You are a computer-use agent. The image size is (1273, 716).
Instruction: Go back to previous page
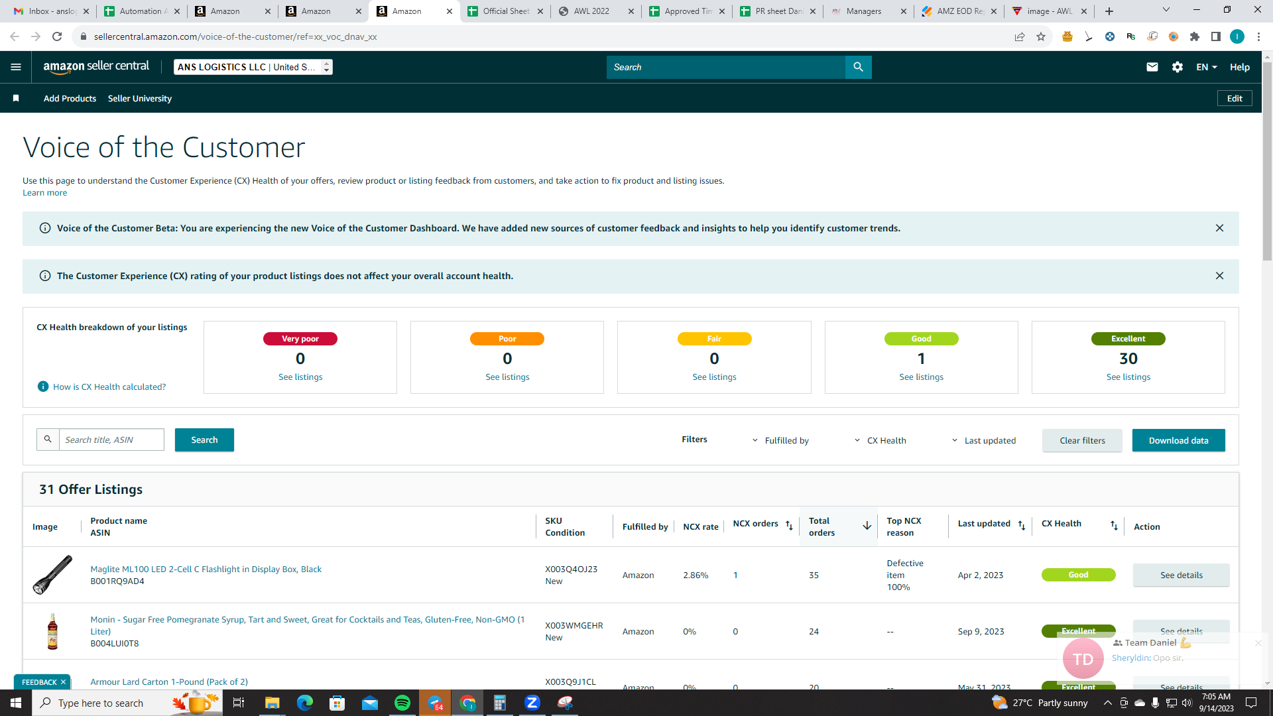[x=15, y=36]
